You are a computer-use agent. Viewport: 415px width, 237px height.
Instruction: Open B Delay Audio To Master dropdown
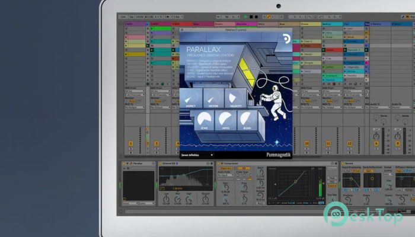(x=402, y=107)
